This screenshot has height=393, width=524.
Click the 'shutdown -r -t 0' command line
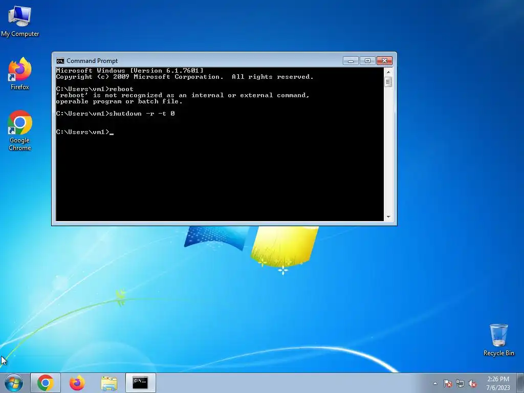(x=115, y=114)
